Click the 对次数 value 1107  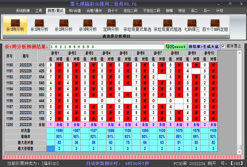coord(94,131)
